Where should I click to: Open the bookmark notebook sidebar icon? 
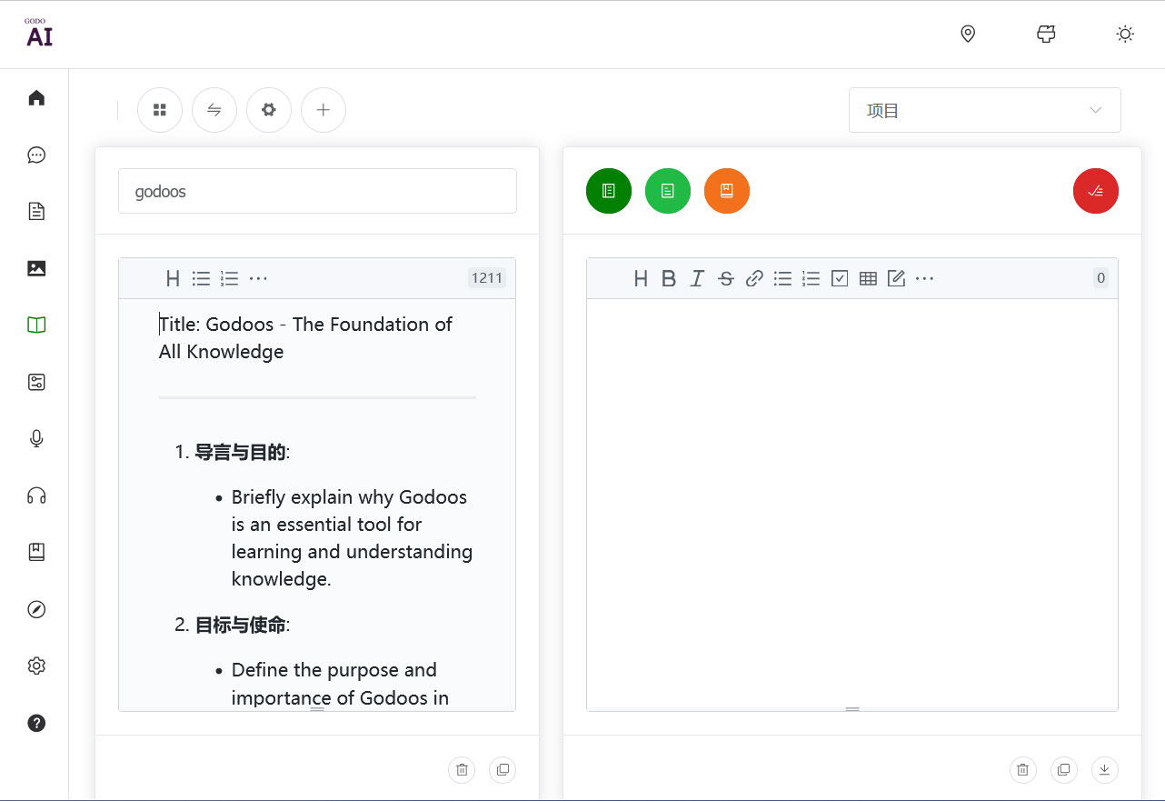tap(36, 552)
